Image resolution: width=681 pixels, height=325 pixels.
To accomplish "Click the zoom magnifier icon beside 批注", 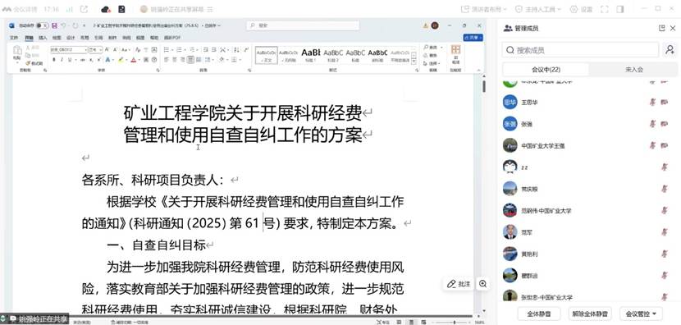I will [x=482, y=284].
